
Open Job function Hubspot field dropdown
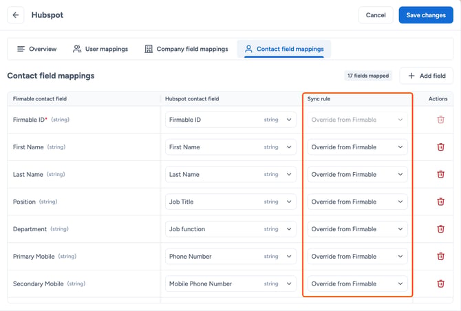(231, 229)
